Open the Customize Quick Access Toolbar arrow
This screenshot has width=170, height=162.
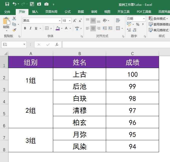[x=53, y=5]
